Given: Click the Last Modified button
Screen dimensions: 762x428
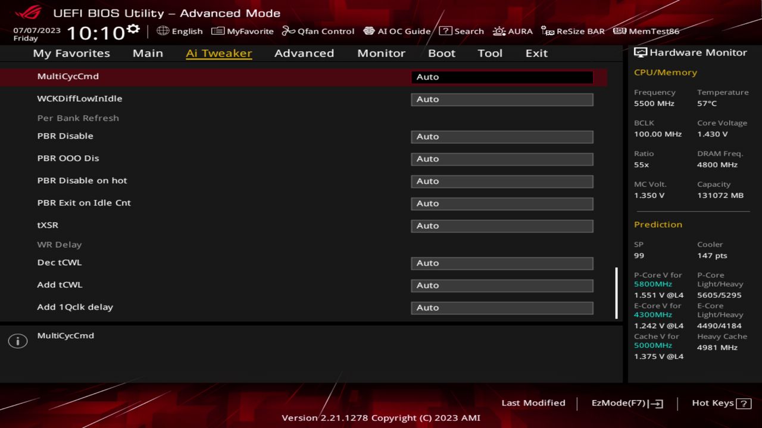Looking at the screenshot, I should [x=533, y=403].
